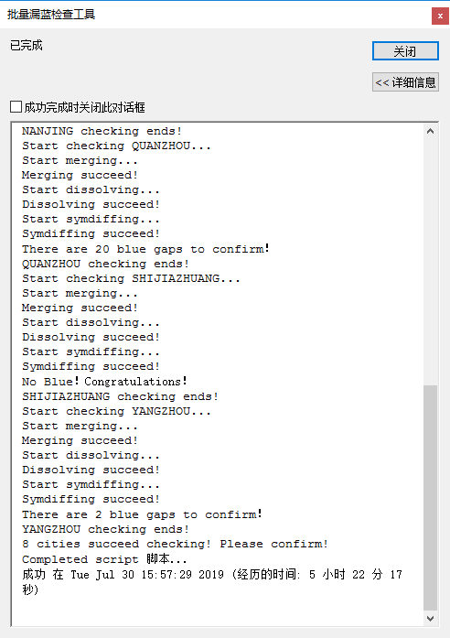Viewport: 450px width, 638px height.
Task: Click the empty scrollbar track above the thumb
Action: pyautogui.click(x=430, y=261)
